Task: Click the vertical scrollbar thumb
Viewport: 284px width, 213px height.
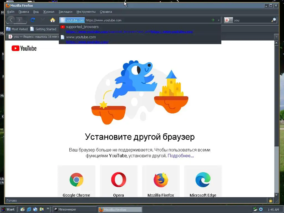Action: 276,95
